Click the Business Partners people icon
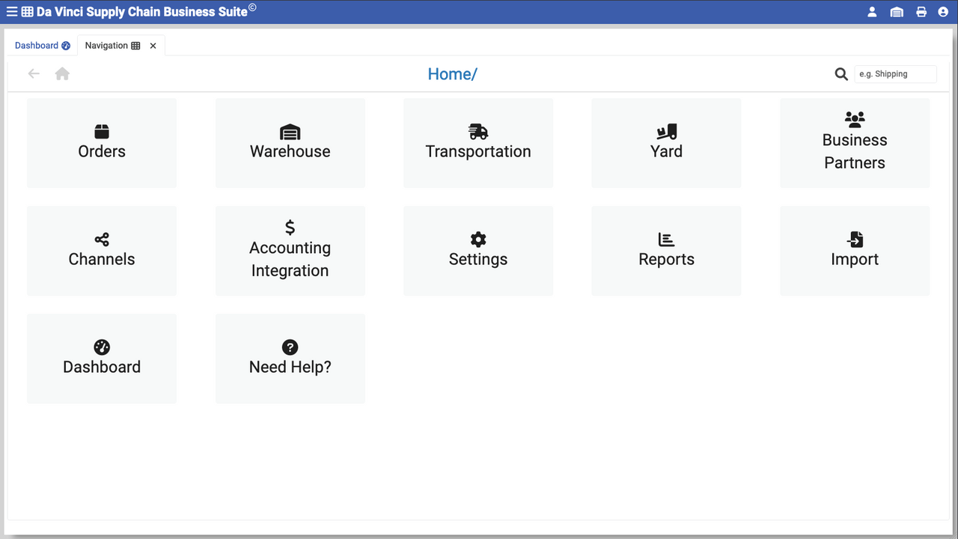958x539 pixels. click(x=855, y=119)
